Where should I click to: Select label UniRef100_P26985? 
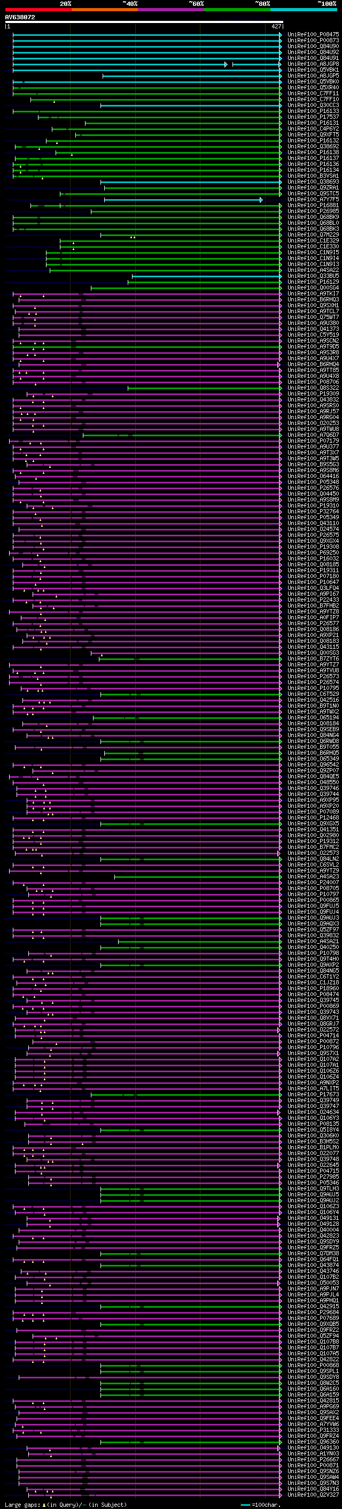[313, 211]
